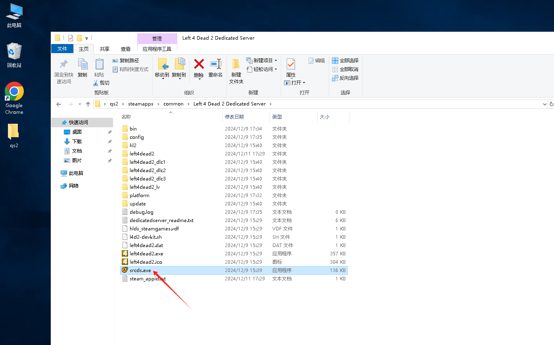
Task: Click Paste shortcut (粘贴快捷方式)
Action: 130,69
